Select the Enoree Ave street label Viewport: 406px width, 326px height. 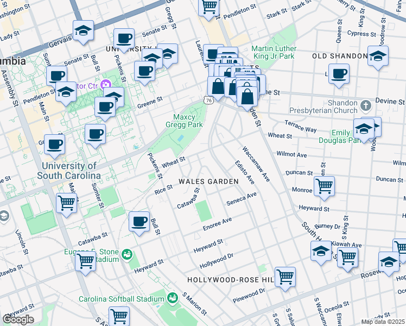tap(217, 224)
